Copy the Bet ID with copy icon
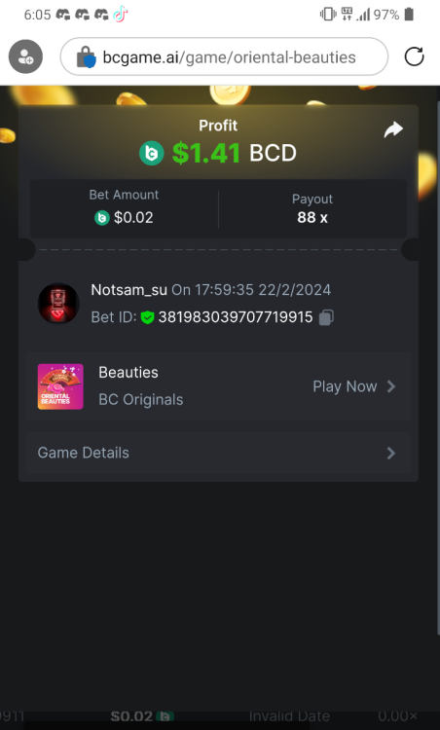 pos(326,317)
